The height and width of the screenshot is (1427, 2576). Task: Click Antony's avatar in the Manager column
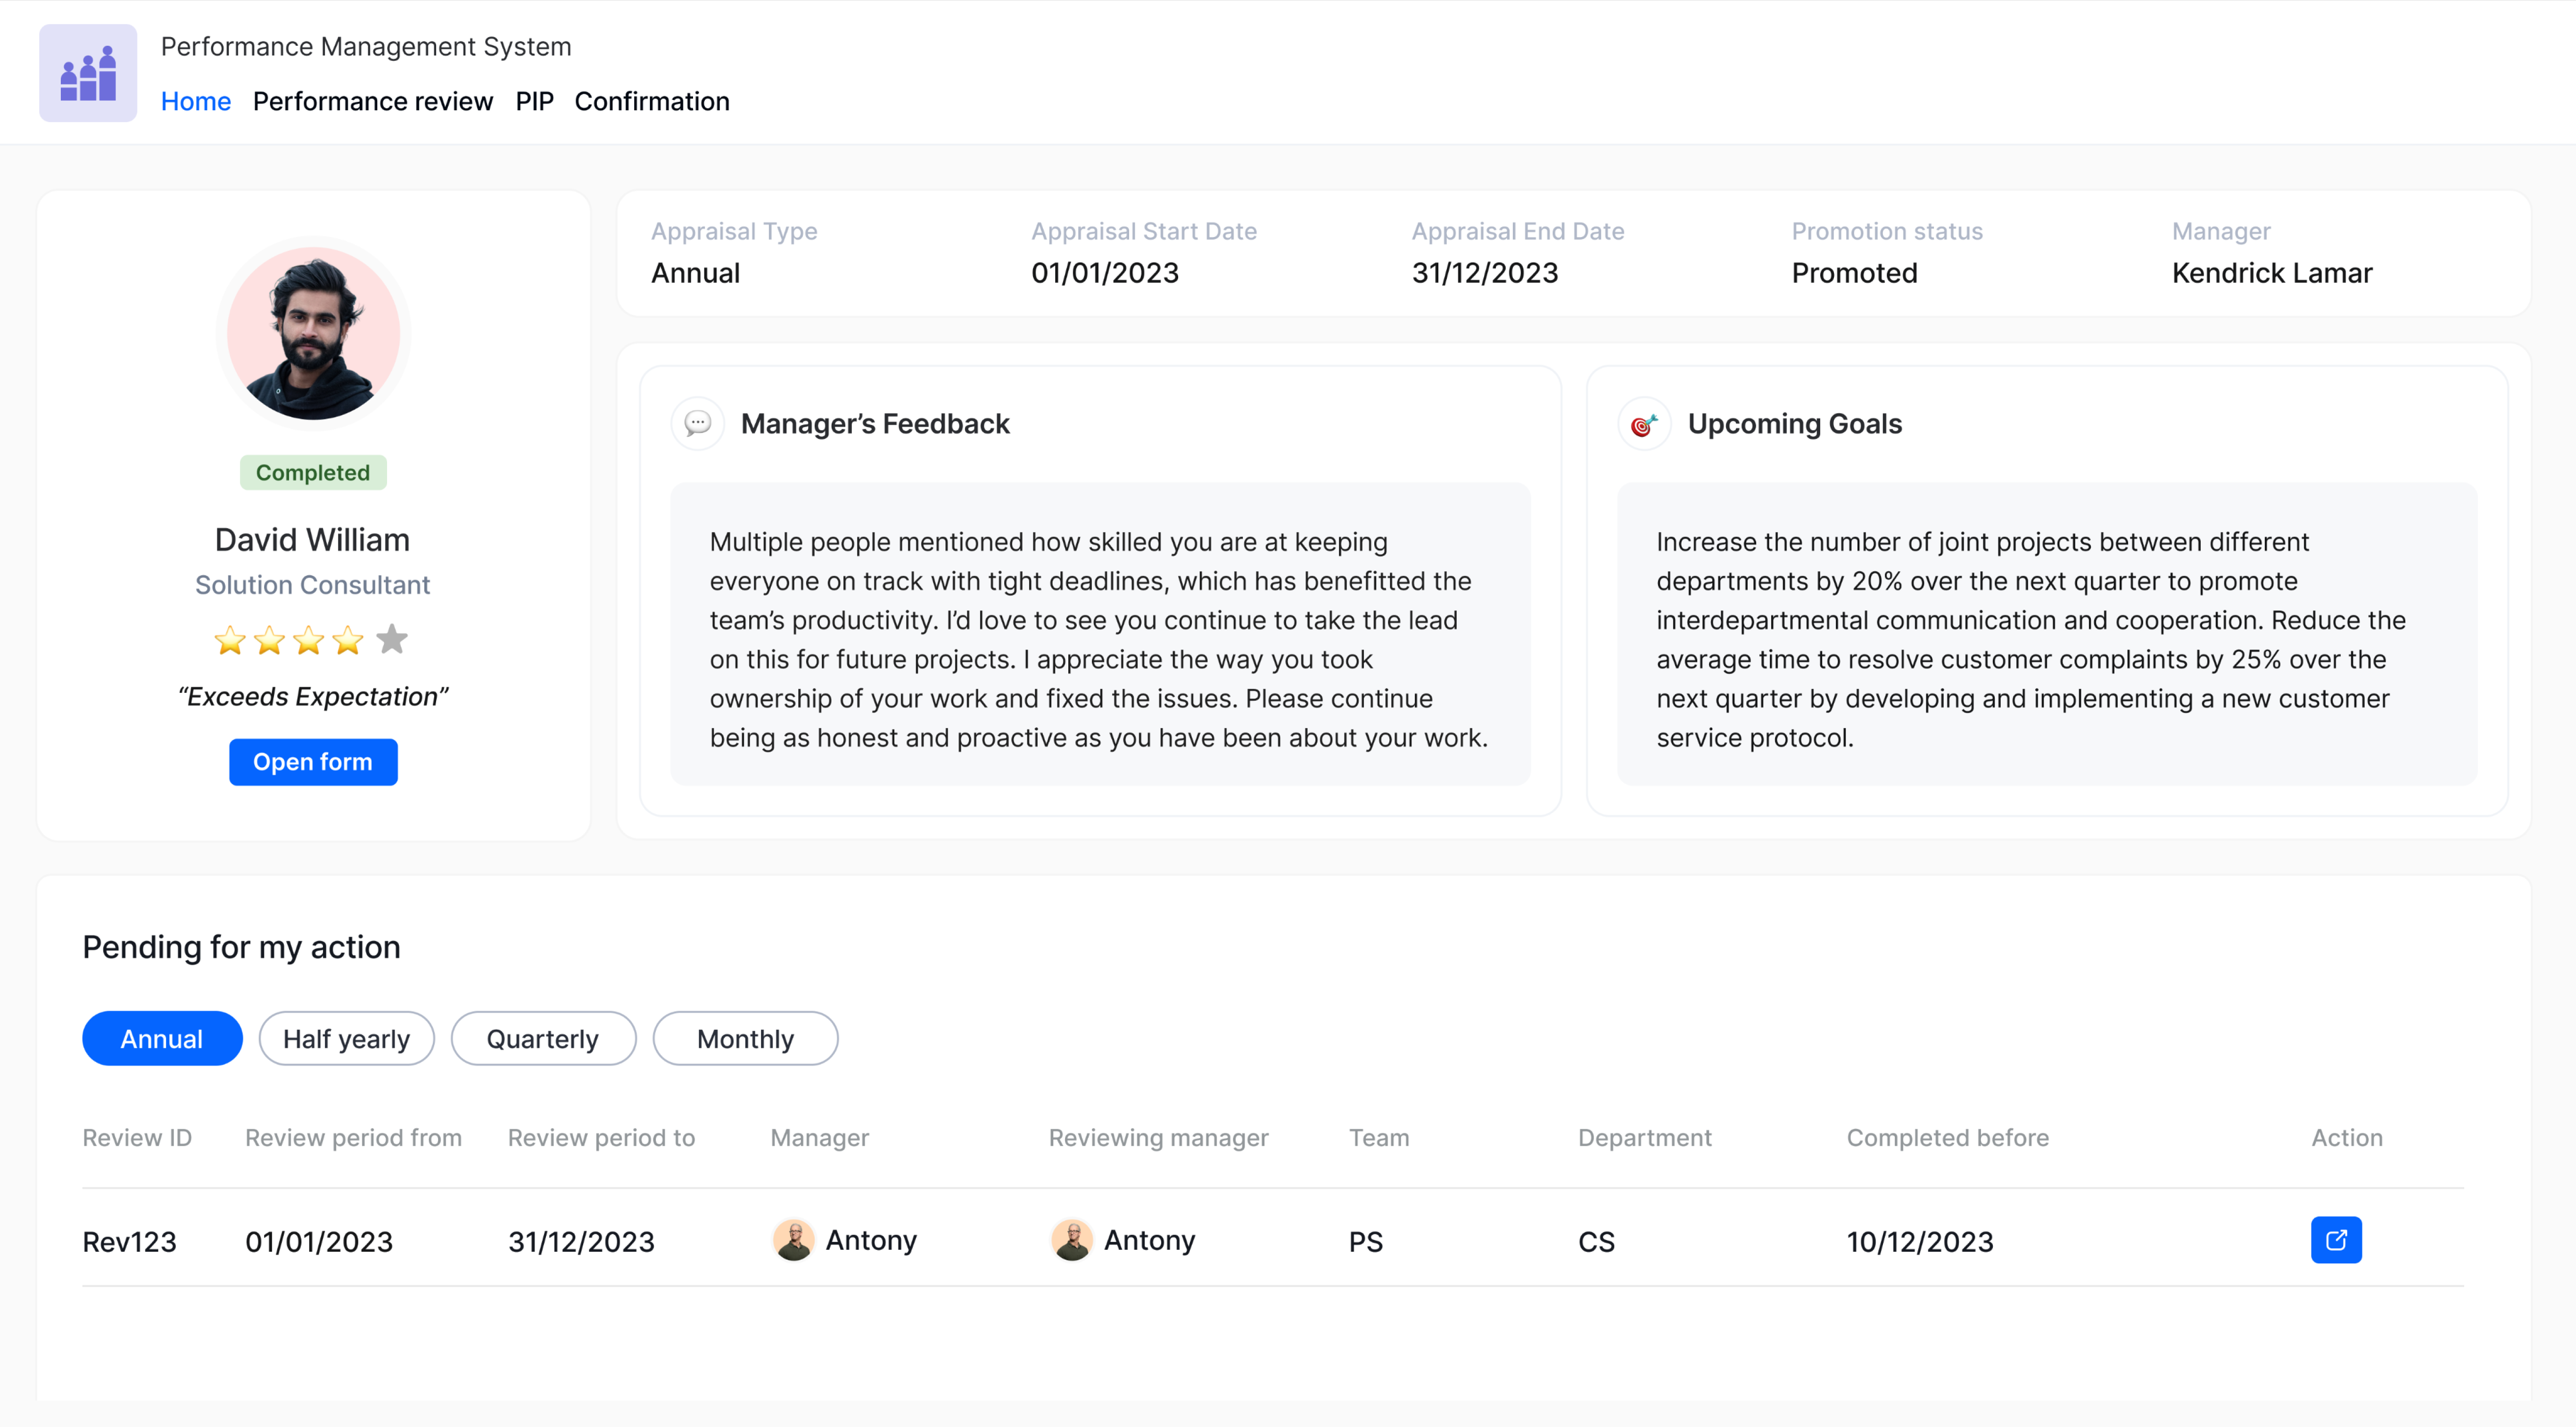tap(793, 1240)
